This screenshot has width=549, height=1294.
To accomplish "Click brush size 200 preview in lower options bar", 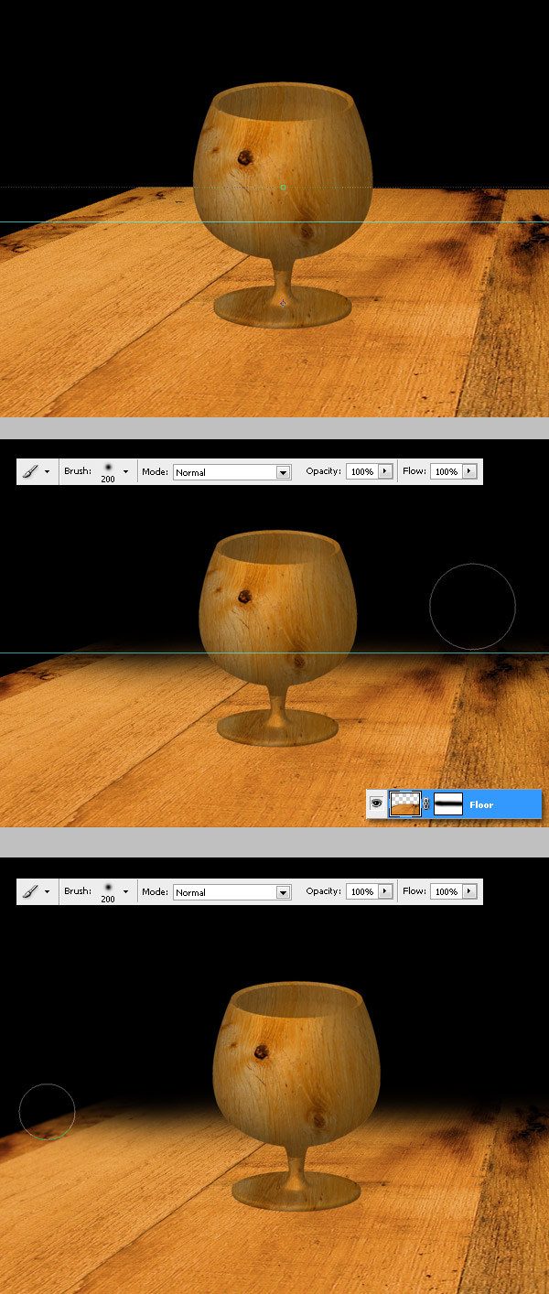I will (108, 892).
